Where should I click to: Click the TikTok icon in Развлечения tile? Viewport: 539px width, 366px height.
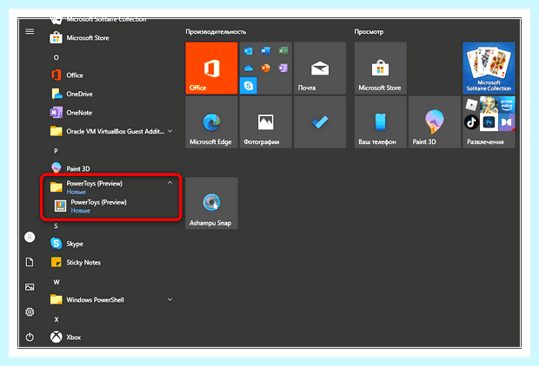pos(471,121)
